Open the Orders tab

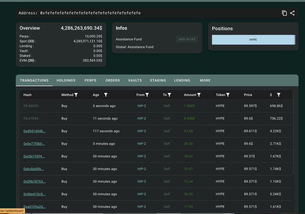[x=113, y=80]
